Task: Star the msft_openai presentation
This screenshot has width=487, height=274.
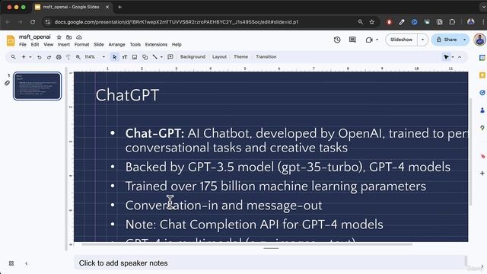Action: [x=59, y=37]
